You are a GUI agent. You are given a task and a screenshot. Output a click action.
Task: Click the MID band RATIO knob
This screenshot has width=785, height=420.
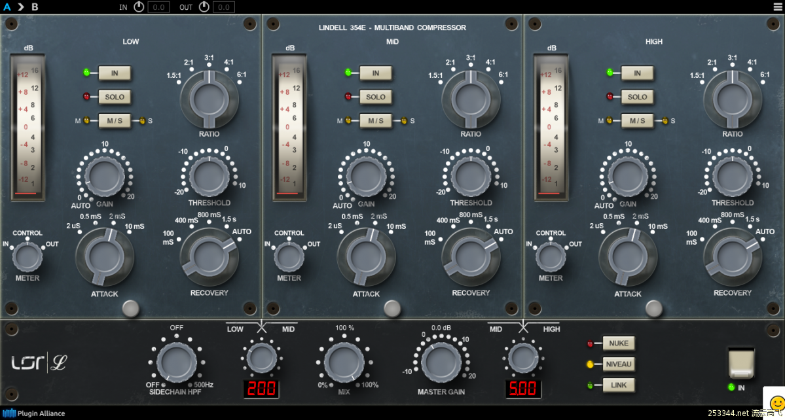point(471,99)
